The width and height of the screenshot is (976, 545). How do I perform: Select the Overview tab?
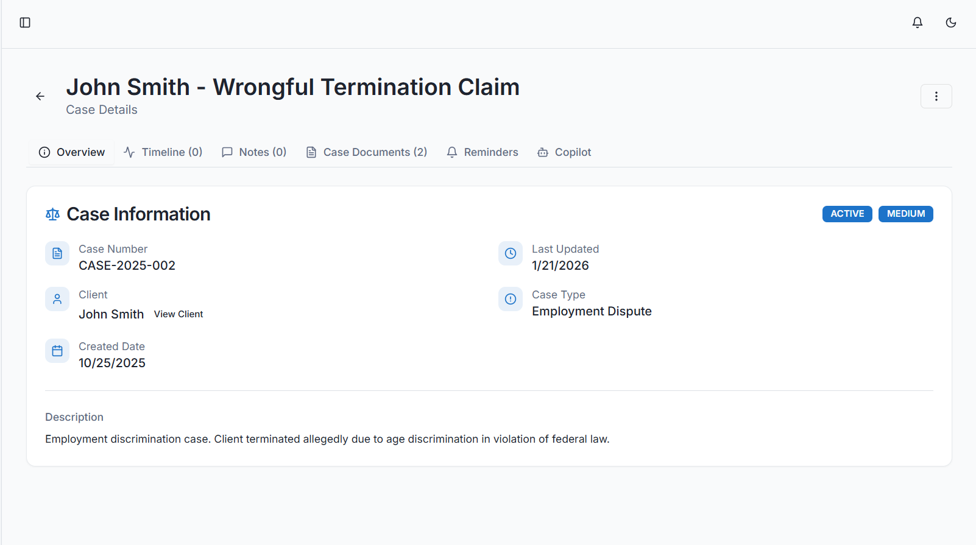point(72,152)
